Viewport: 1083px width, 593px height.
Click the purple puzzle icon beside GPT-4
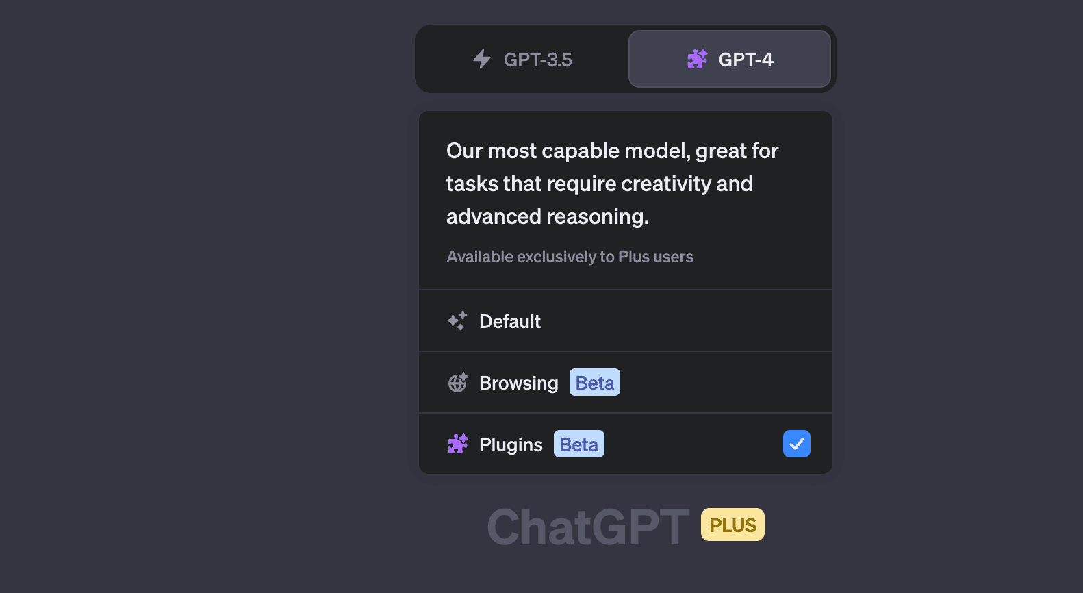click(x=697, y=59)
